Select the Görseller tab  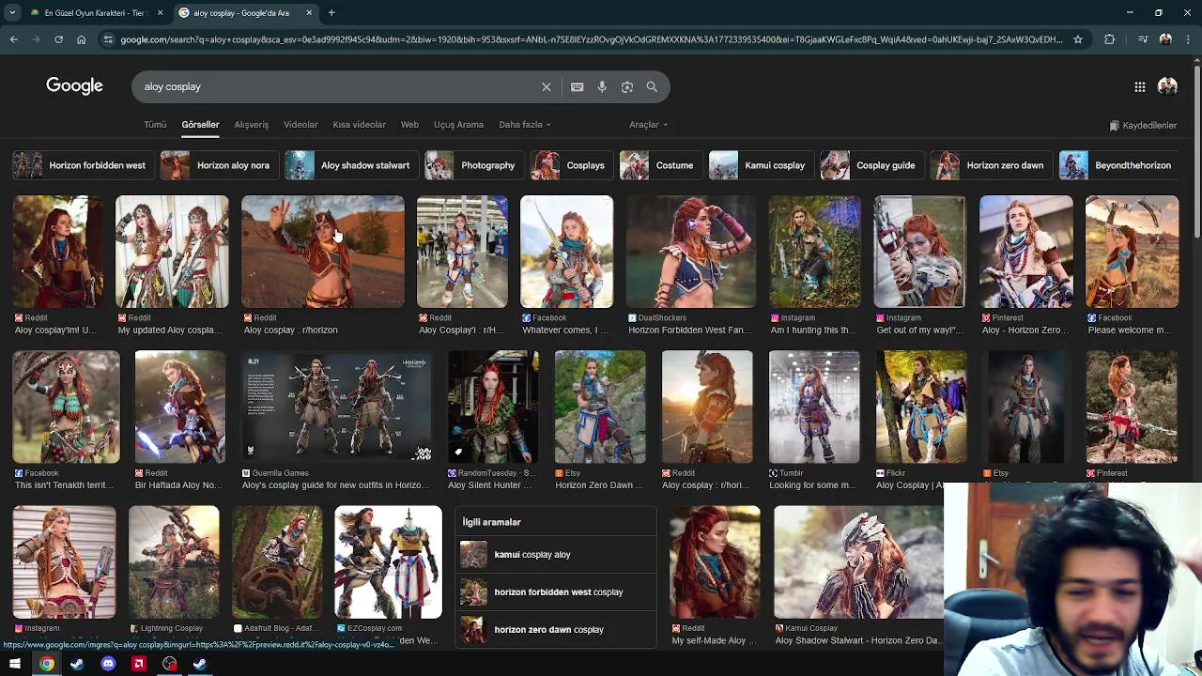200,125
